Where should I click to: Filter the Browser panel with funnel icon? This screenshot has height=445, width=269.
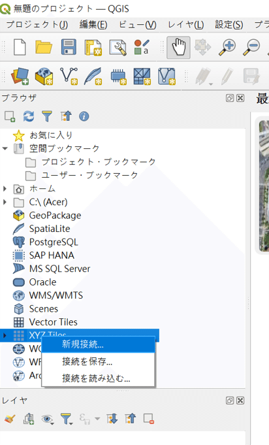[47, 116]
